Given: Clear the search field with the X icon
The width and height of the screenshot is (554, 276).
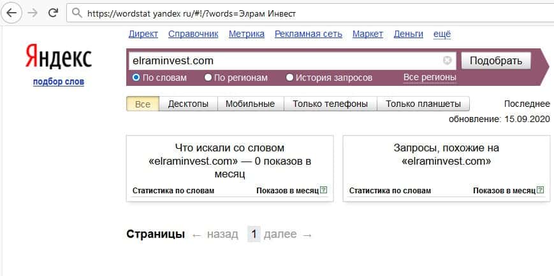Looking at the screenshot, I should point(448,60).
